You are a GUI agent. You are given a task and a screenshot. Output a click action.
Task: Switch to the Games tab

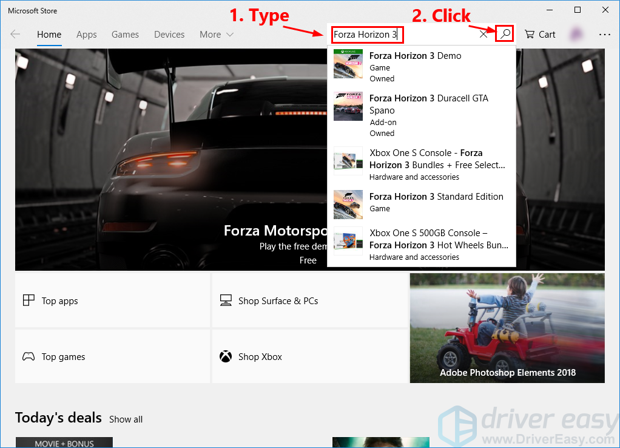[125, 35]
